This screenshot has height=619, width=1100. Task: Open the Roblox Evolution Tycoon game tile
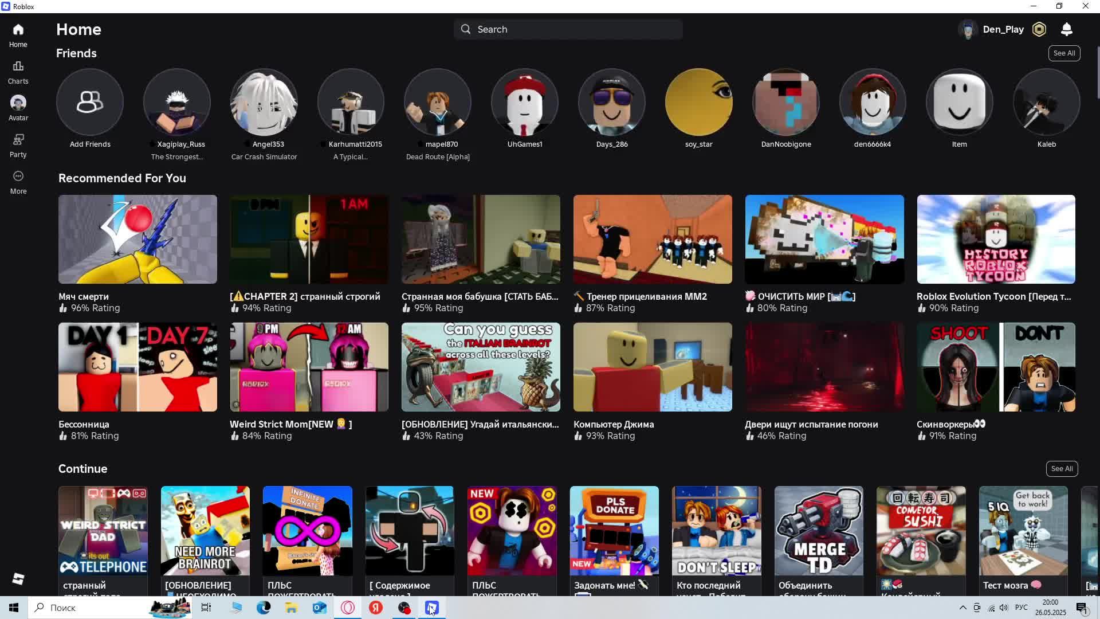[996, 239]
